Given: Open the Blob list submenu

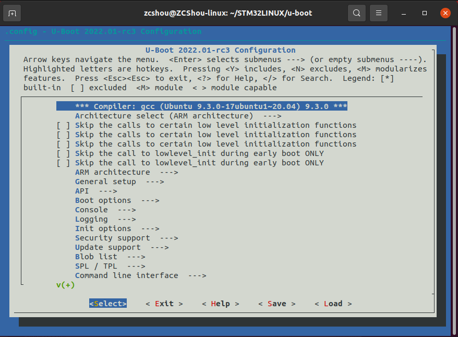Looking at the screenshot, I should (x=110, y=257).
